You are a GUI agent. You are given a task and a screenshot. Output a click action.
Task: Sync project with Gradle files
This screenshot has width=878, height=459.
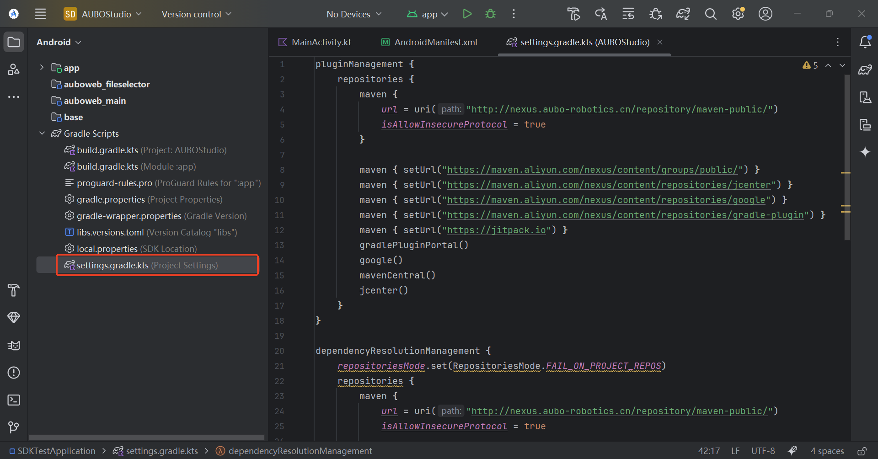tap(683, 14)
